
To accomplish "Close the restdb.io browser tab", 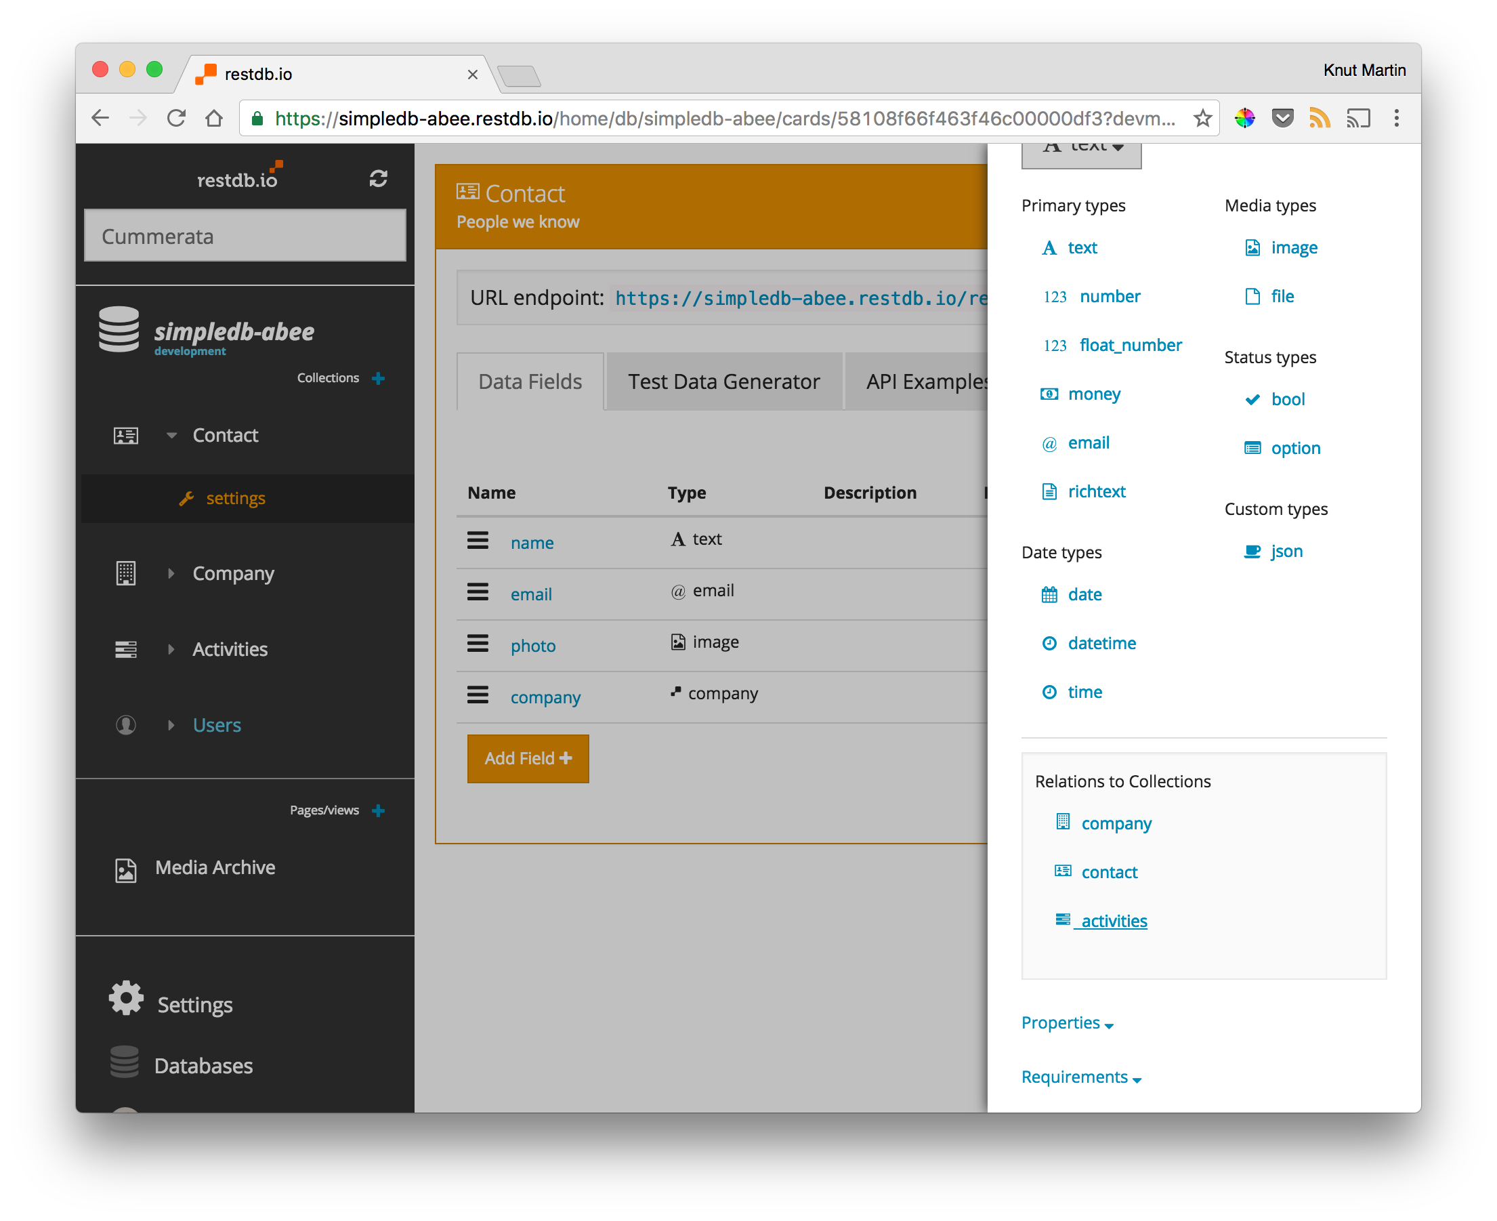I will click(x=473, y=75).
